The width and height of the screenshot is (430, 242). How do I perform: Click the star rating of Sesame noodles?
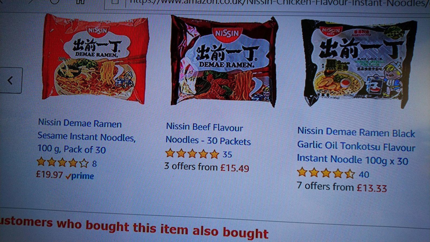(x=63, y=162)
